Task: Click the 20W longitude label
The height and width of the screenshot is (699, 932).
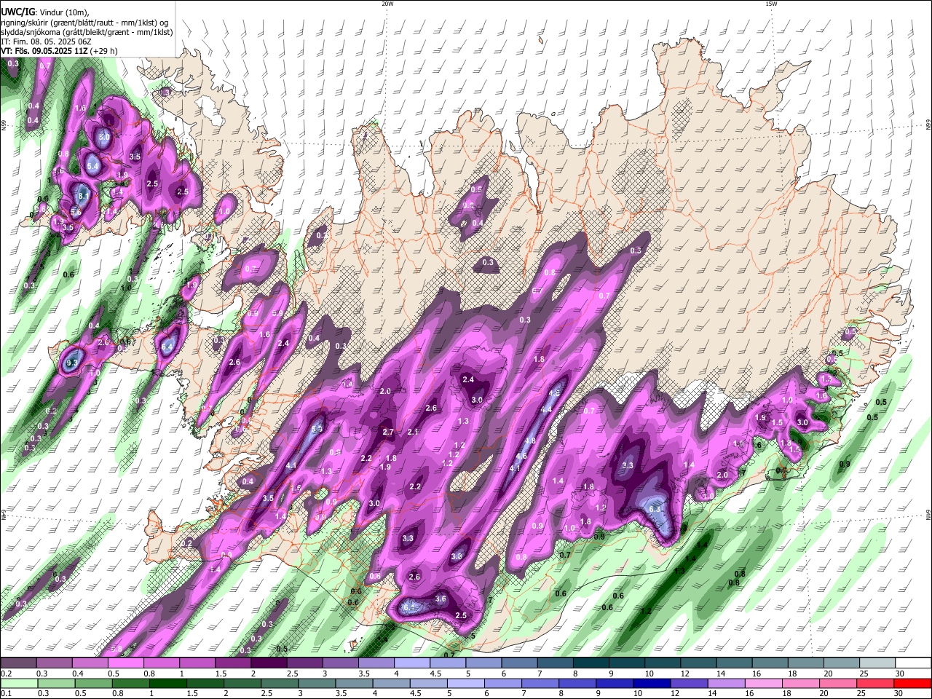Action: [387, 4]
